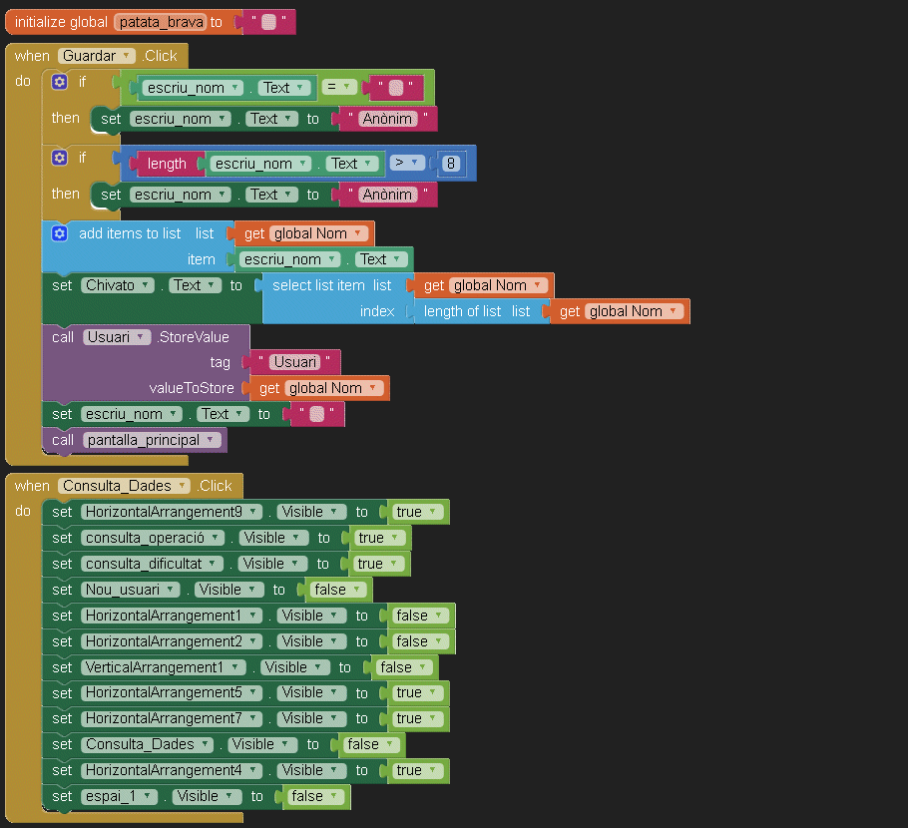
Task: Click the empty text string in initialize global block
Action: [x=268, y=23]
